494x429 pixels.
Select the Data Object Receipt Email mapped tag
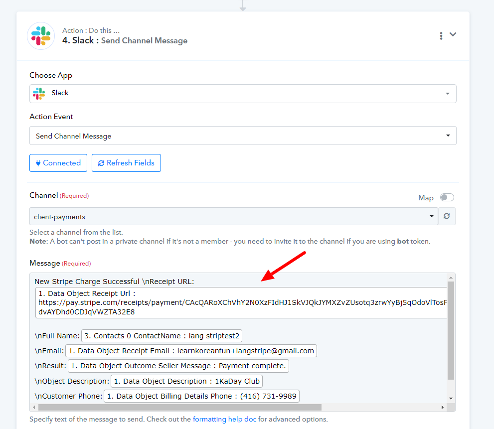click(191, 351)
